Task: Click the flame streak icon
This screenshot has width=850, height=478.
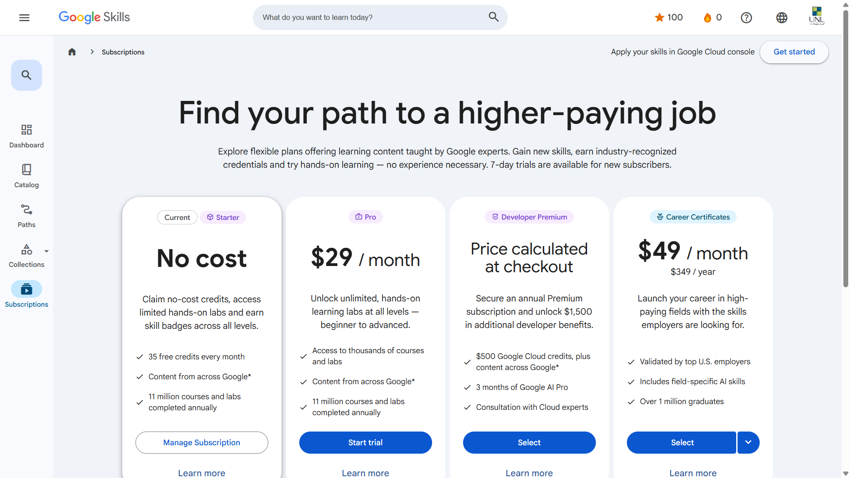Action: 707,18
